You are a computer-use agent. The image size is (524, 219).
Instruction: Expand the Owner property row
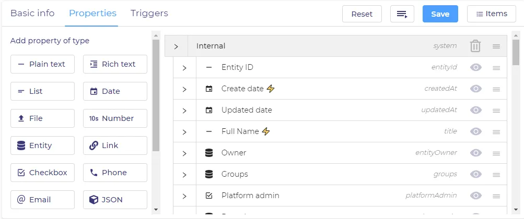point(184,153)
